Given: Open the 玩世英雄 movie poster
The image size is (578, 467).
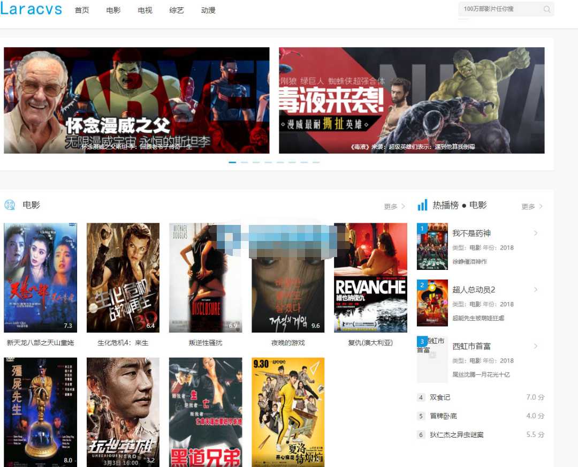Looking at the screenshot, I should point(123,412).
